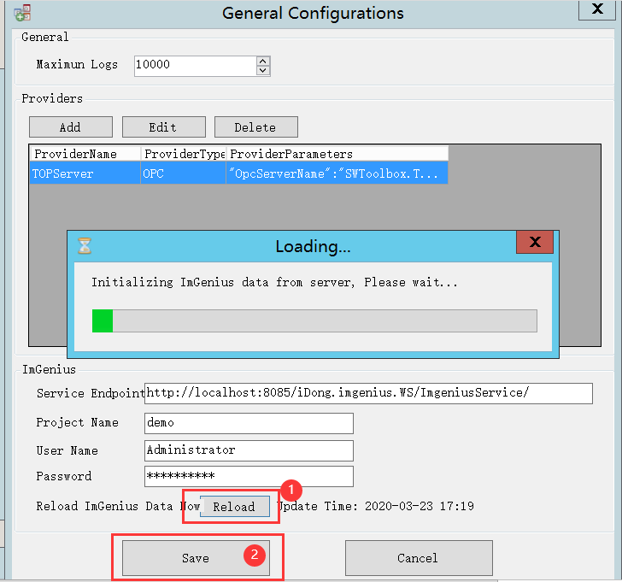Select the TOPServer provider row

[85, 173]
